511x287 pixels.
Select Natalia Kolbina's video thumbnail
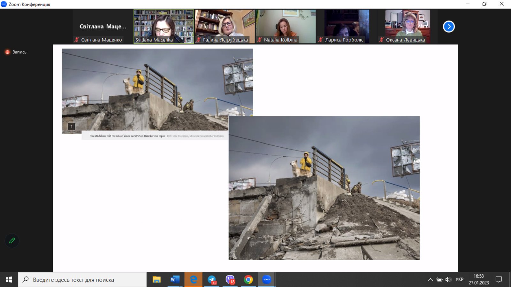pyautogui.click(x=286, y=26)
